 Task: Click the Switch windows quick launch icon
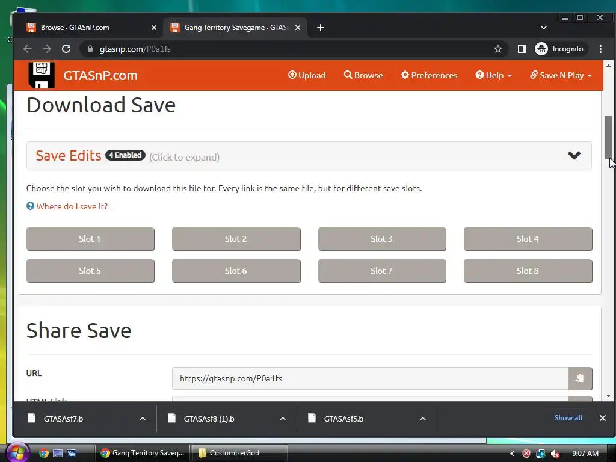pos(72,453)
